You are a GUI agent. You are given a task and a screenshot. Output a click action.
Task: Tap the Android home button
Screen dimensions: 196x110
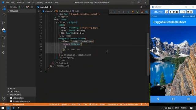(173, 99)
